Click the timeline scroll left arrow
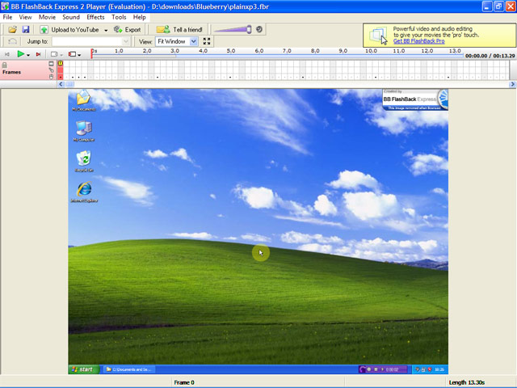 click(61, 84)
